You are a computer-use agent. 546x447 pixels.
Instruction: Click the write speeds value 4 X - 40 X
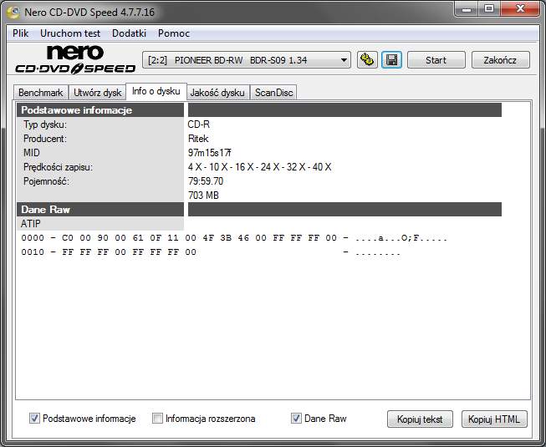coord(260,167)
